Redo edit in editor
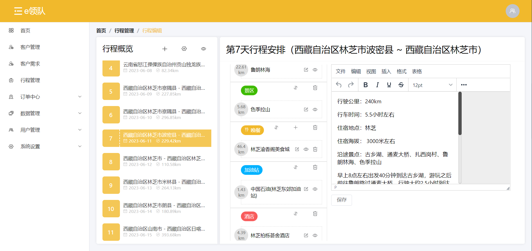 (x=351, y=85)
